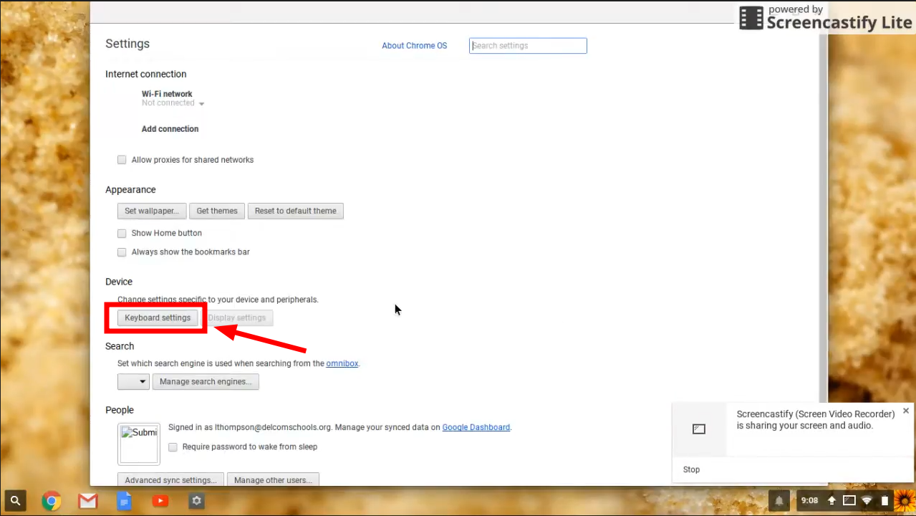Open the Chrome browser shelf icon
916x516 pixels.
(x=51, y=500)
